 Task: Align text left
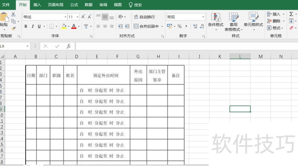(98, 26)
